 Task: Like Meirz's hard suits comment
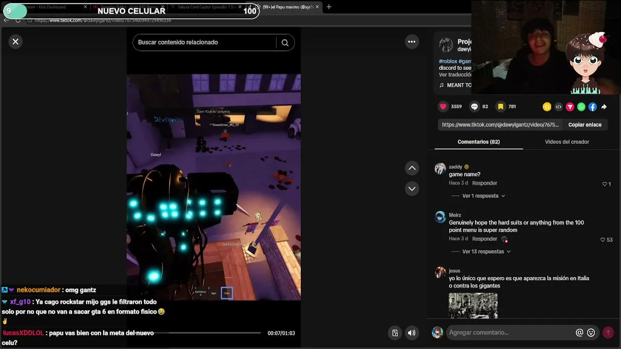pyautogui.click(x=603, y=240)
